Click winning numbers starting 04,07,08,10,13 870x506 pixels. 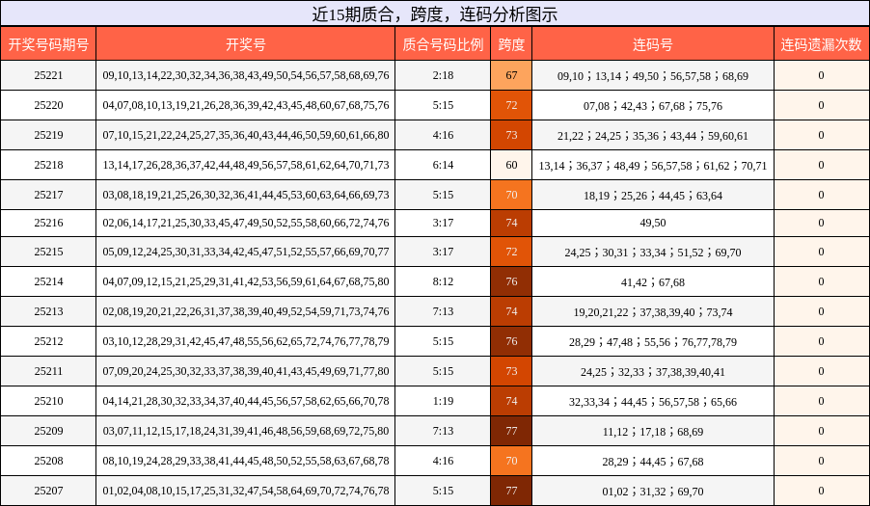246,105
